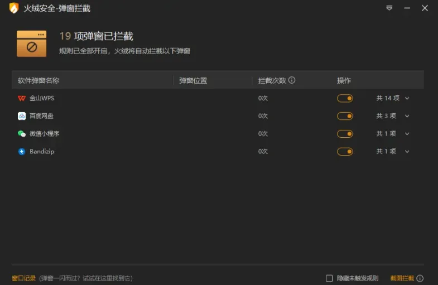Click 0次 count in Bandizip row
Image resolution: width=438 pixels, height=285 pixels.
click(x=263, y=151)
